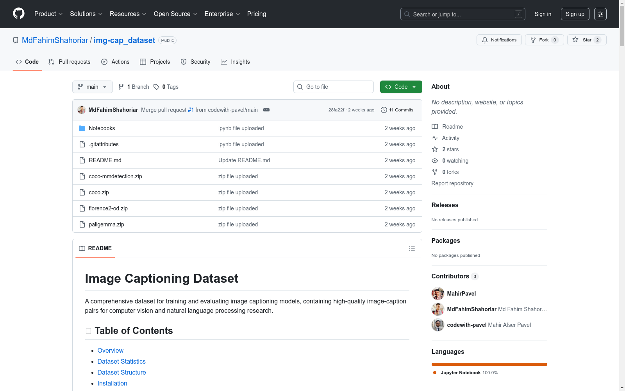The image size is (625, 391).
Task: Open the MdFahimShahoriar owner link
Action: [x=55, y=40]
